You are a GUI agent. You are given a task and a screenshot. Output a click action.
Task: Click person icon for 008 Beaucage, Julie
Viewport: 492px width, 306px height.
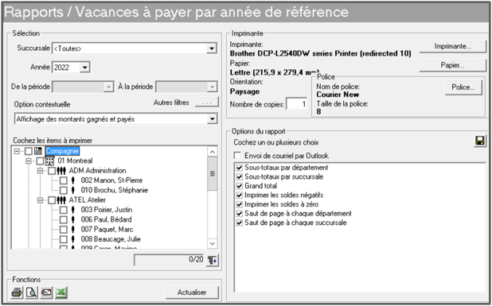73,239
